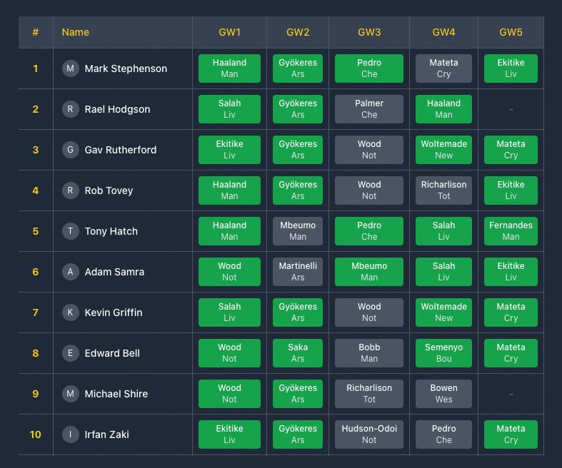Select Tony Hatch's name
Viewport: 562px width, 468px height.
[x=111, y=231]
